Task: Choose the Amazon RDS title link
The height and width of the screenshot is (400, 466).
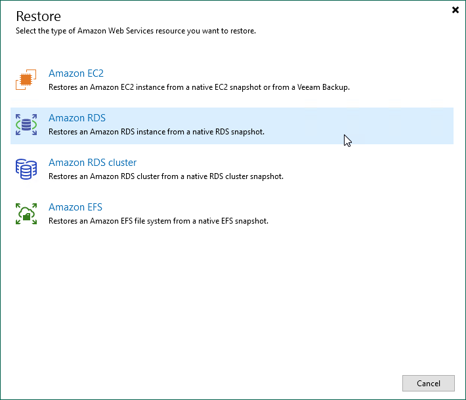Action: pyautogui.click(x=77, y=118)
